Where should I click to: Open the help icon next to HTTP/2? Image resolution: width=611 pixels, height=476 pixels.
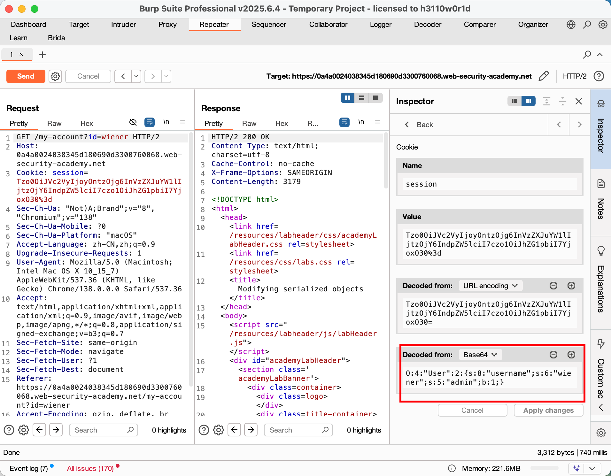(599, 76)
